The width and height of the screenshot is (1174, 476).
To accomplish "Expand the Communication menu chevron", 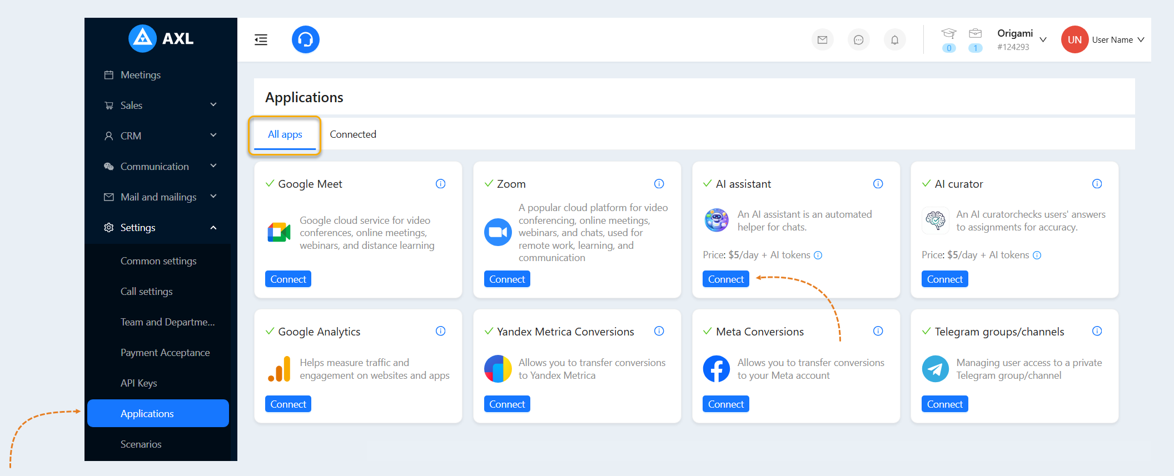I will coord(213,166).
